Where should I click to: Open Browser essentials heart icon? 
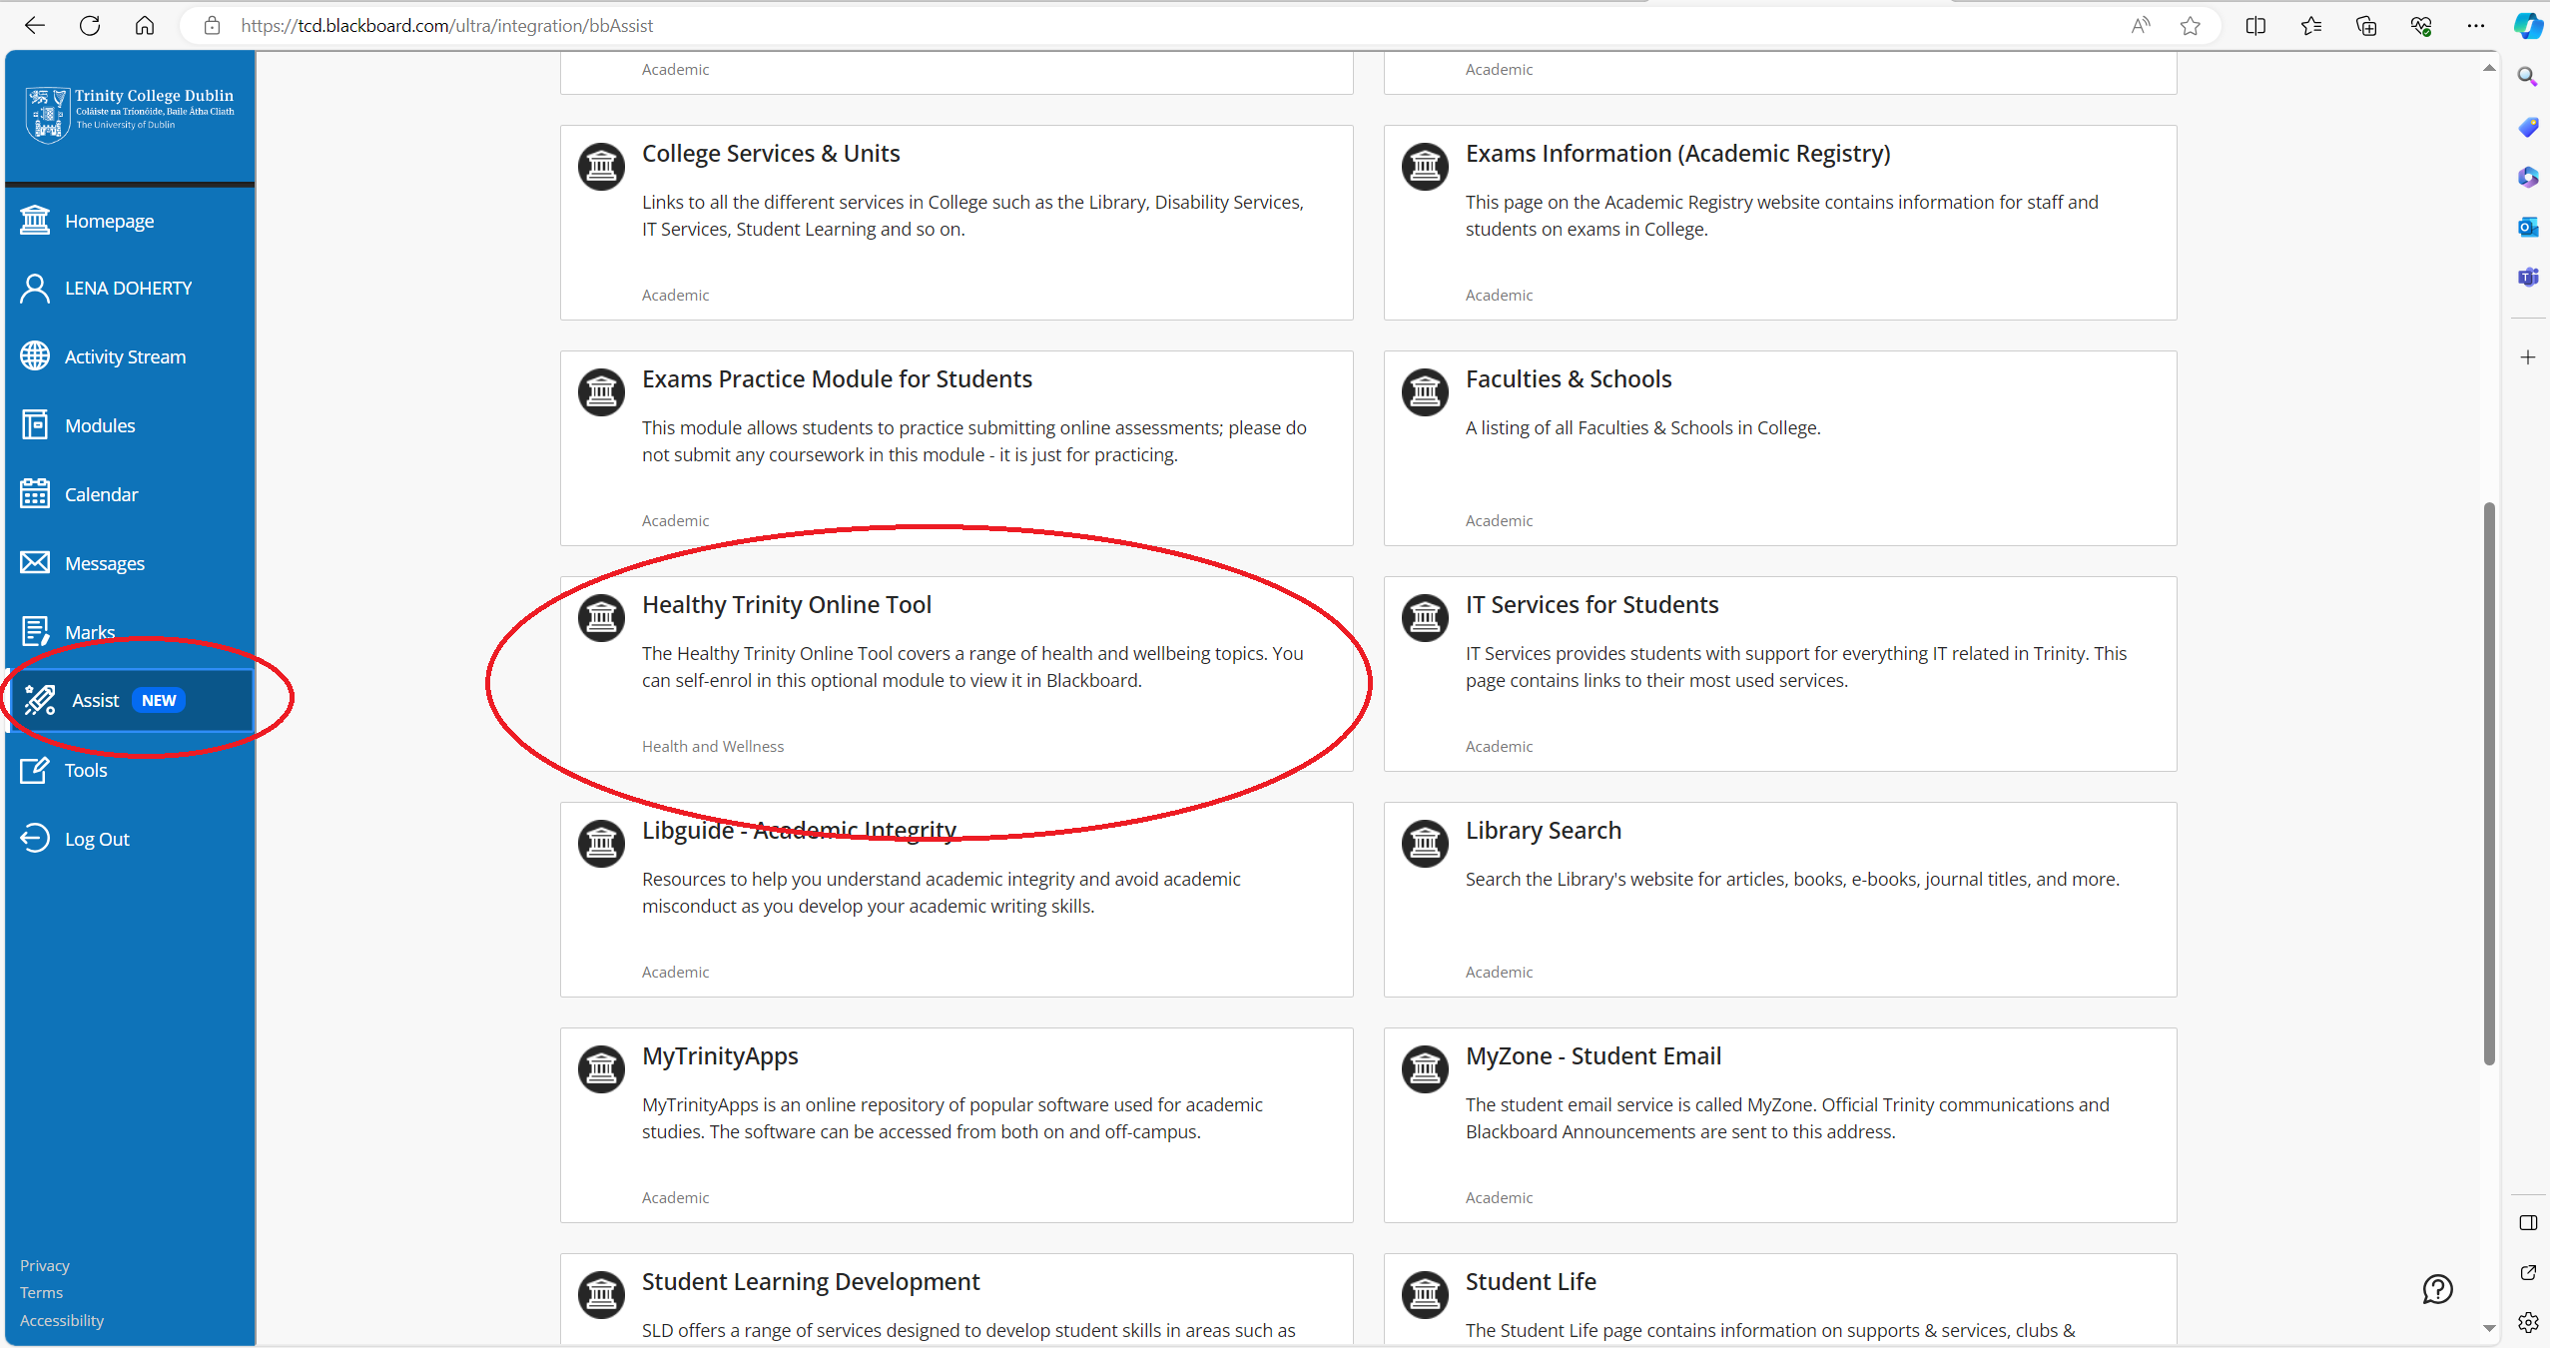(x=2420, y=26)
